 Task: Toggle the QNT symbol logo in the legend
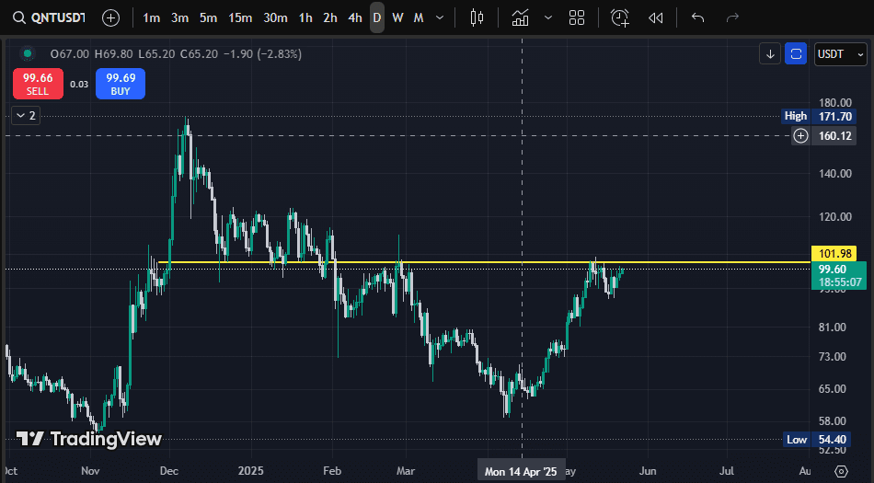tap(27, 54)
